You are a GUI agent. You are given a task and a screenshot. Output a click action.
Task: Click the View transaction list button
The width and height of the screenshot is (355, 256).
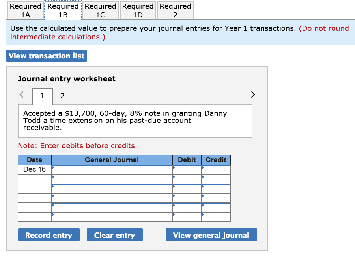point(46,56)
